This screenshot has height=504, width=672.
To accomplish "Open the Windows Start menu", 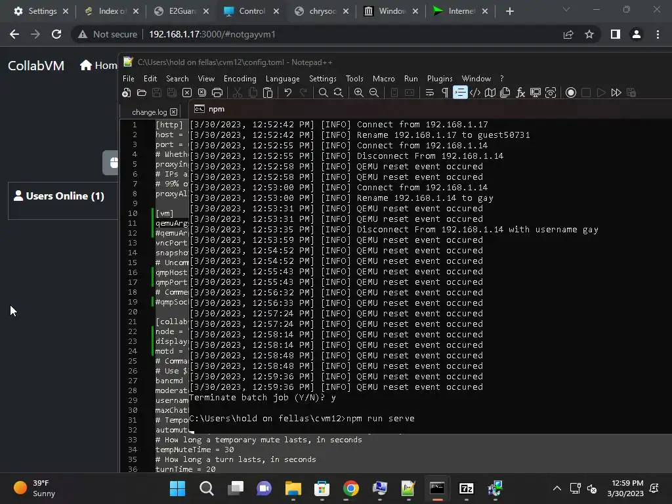I will pos(177,488).
